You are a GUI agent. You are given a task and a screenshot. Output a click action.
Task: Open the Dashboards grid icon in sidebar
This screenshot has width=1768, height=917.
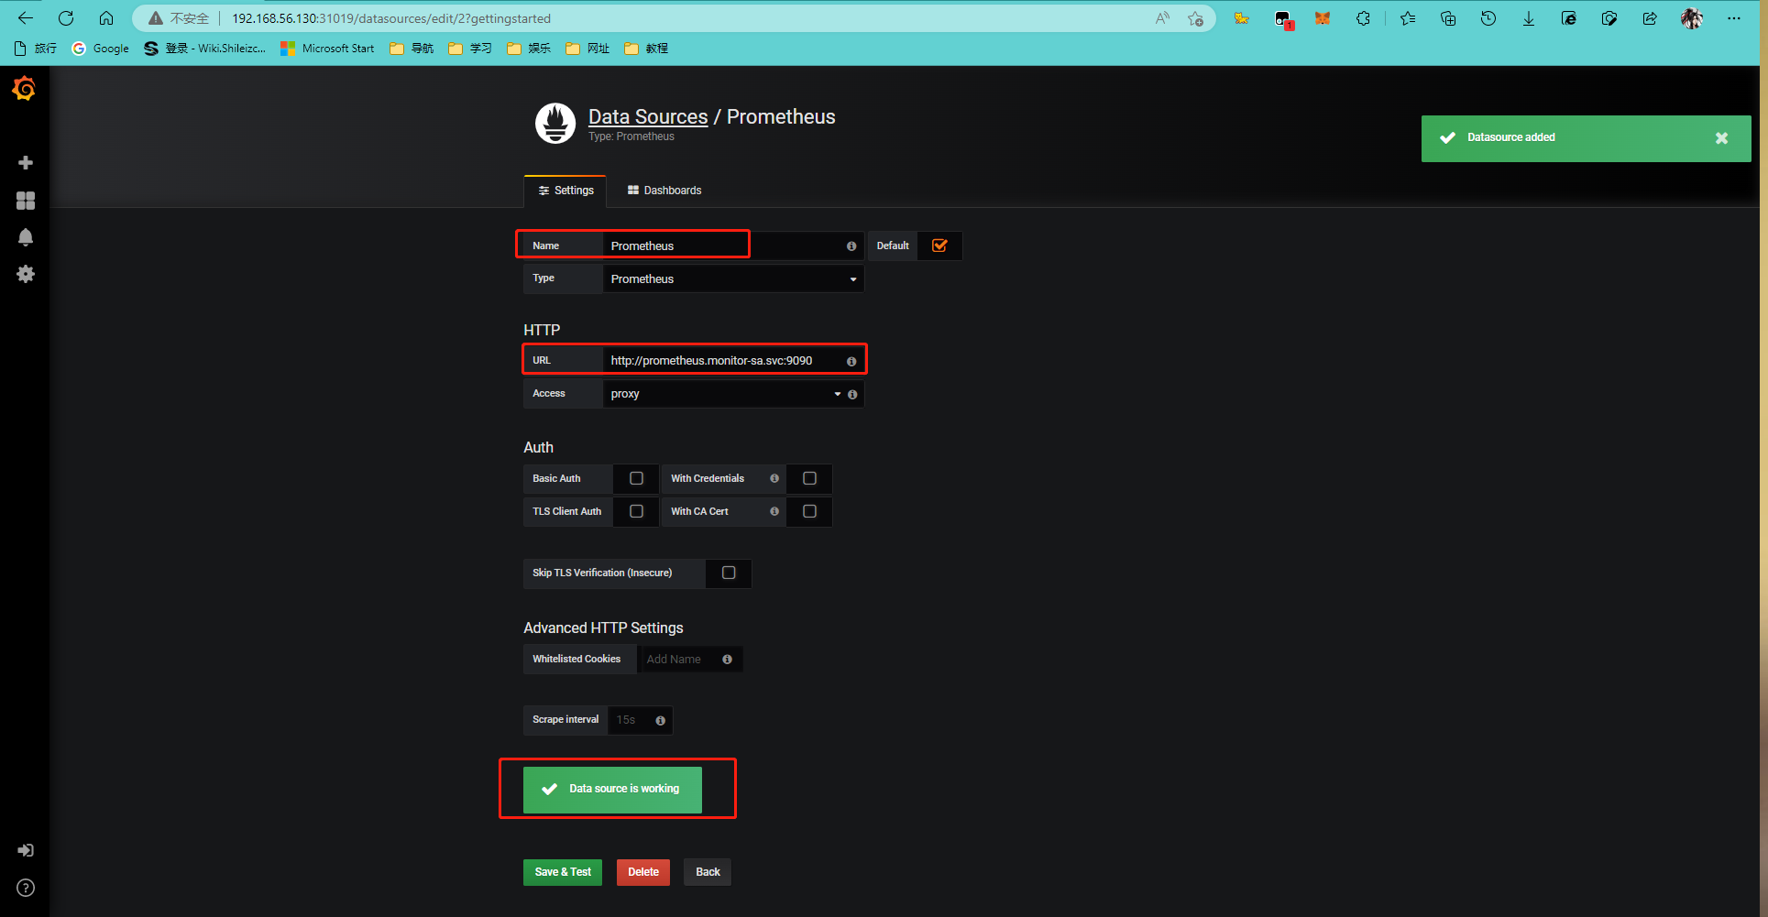(x=26, y=201)
